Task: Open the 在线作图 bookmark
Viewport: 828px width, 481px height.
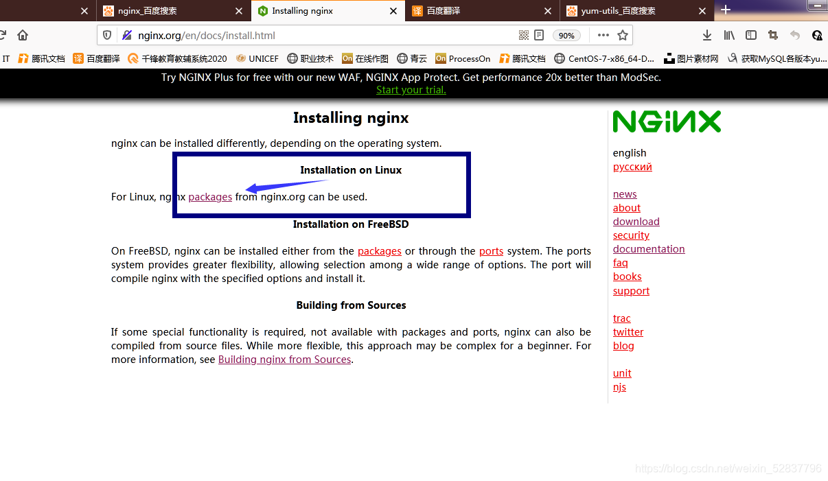Action: coord(365,59)
